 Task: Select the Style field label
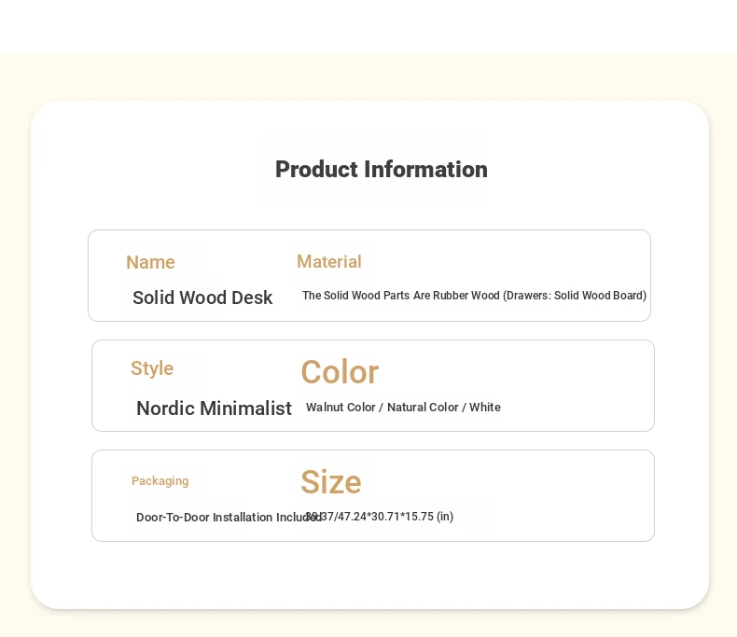(x=151, y=368)
